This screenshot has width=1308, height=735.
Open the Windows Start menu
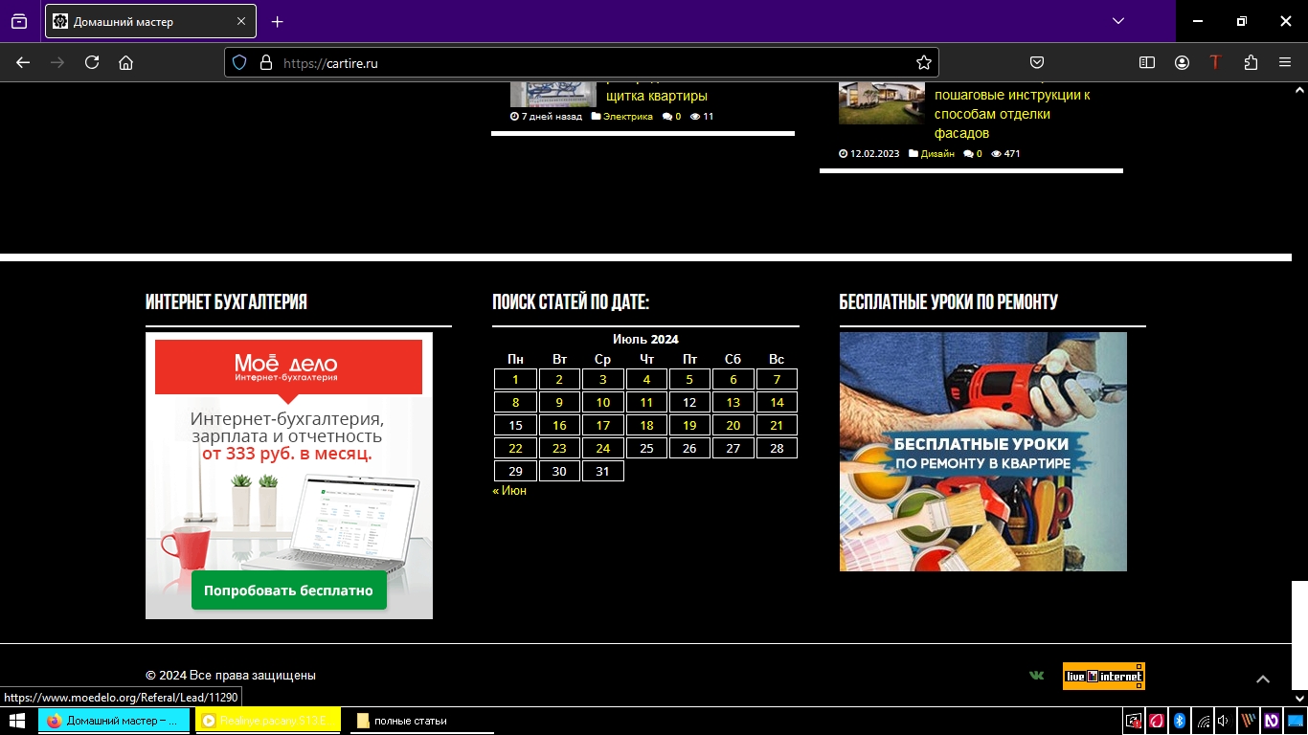coord(16,721)
